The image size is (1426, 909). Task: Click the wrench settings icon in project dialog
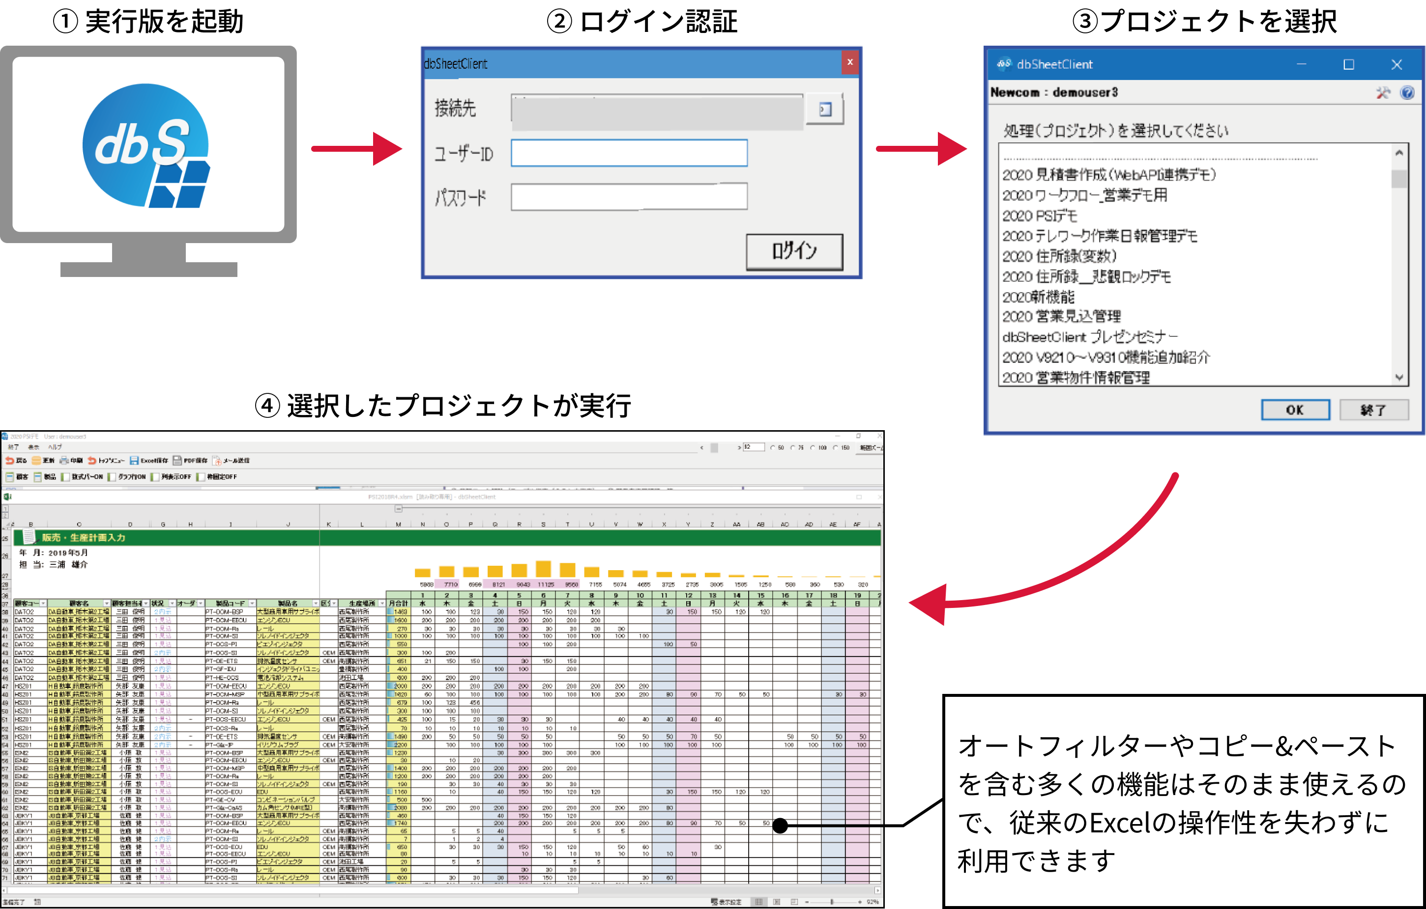[x=1383, y=93]
